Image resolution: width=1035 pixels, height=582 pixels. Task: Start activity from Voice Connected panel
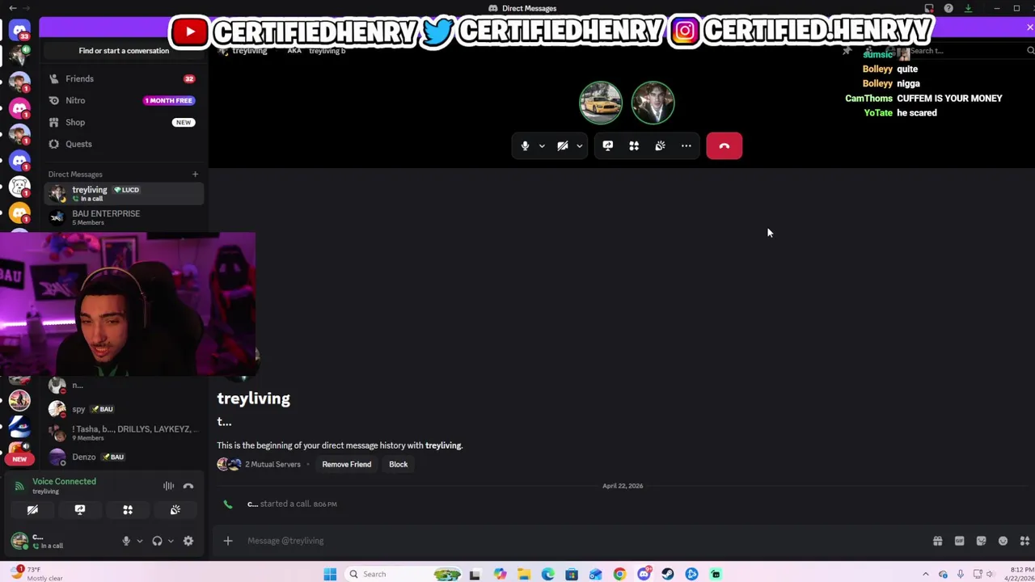tap(128, 510)
